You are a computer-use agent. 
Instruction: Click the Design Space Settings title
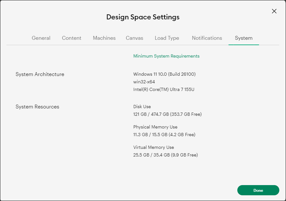click(143, 17)
